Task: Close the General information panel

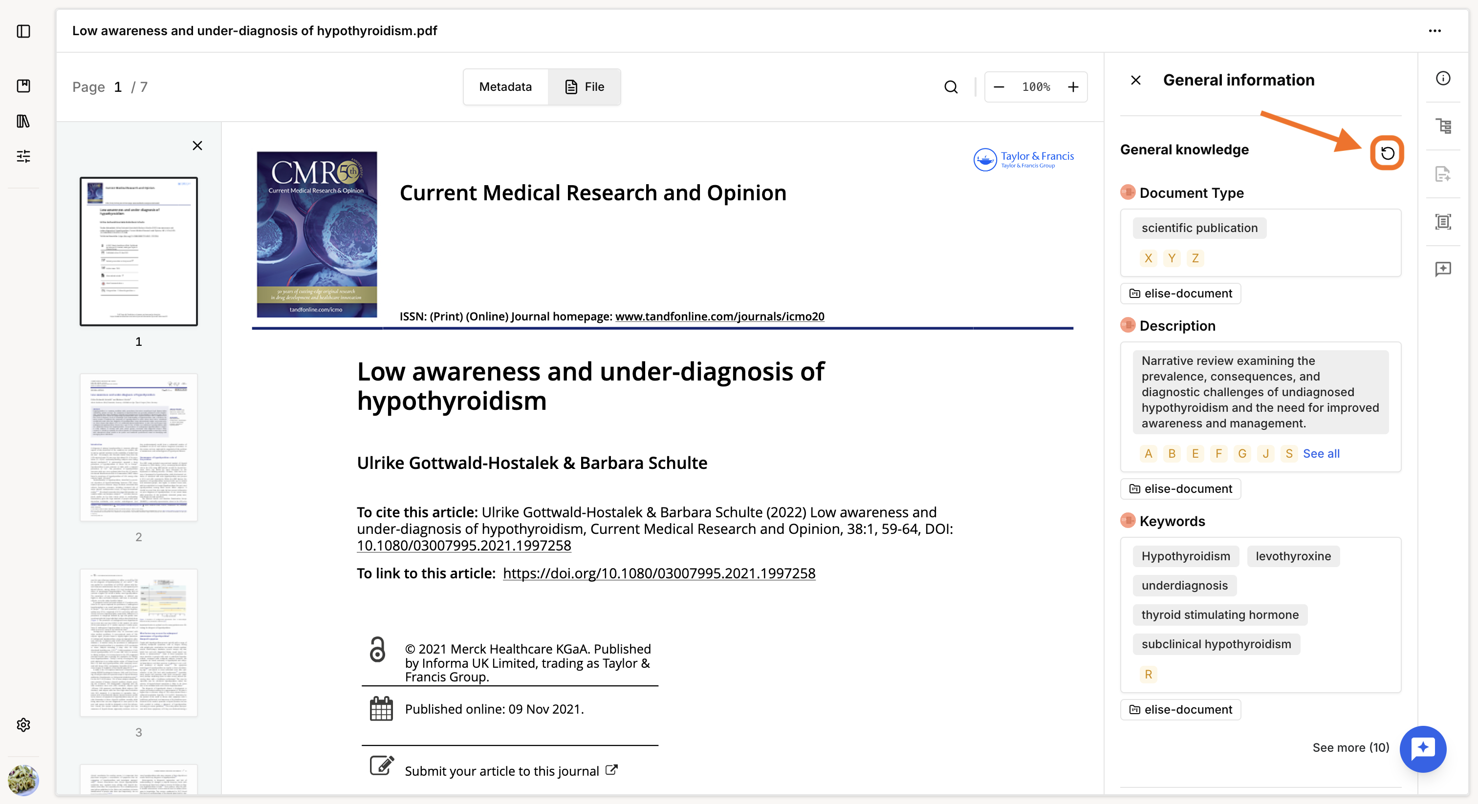Action: (x=1135, y=80)
